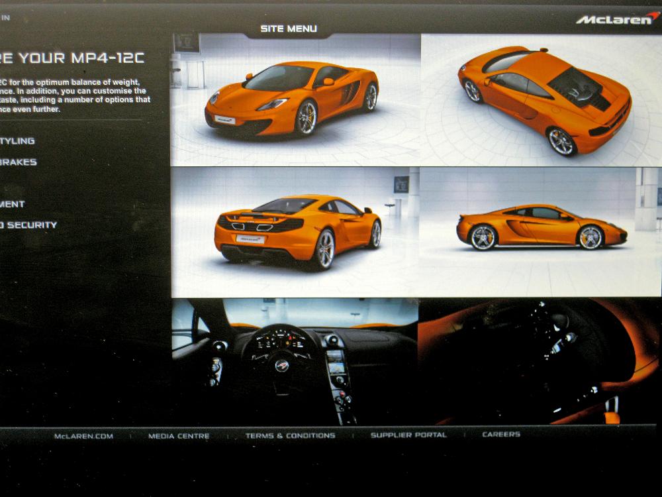Screen dimensions: 662x497
Task: View the side profile car image
Action: coord(541,232)
